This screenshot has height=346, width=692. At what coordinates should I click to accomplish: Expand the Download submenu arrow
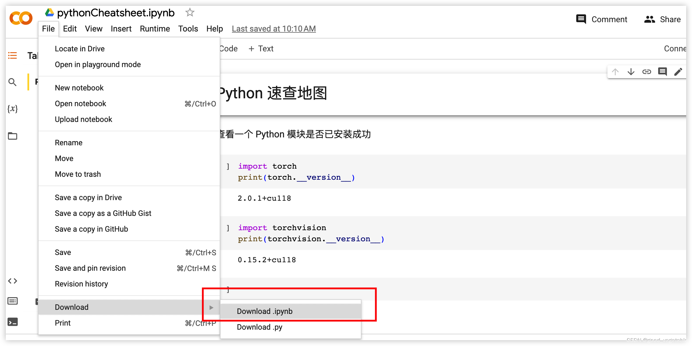[211, 307]
